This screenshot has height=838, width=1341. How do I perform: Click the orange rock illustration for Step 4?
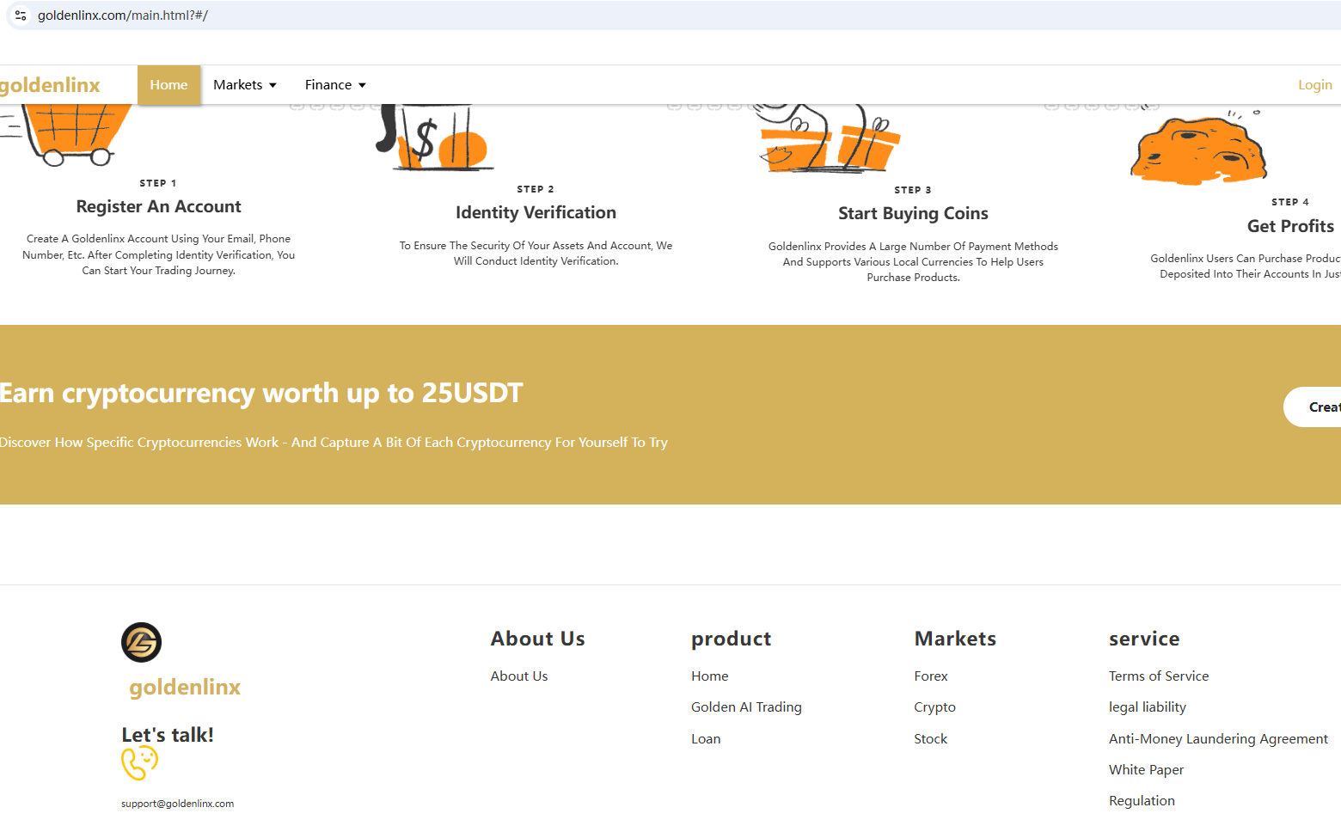coord(1197,148)
